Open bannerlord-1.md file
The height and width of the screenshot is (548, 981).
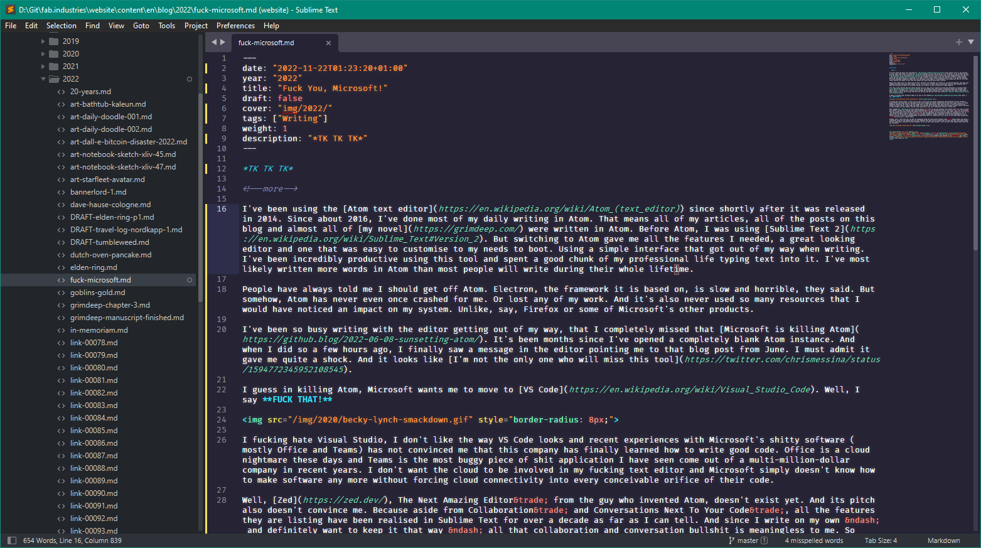click(x=98, y=192)
